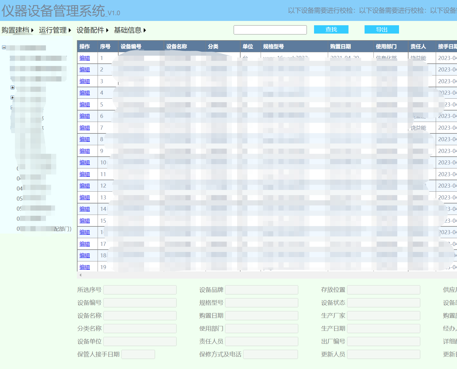This screenshot has width=457, height=369.
Task: Click 编辑 link for row 17
Action: [85, 244]
